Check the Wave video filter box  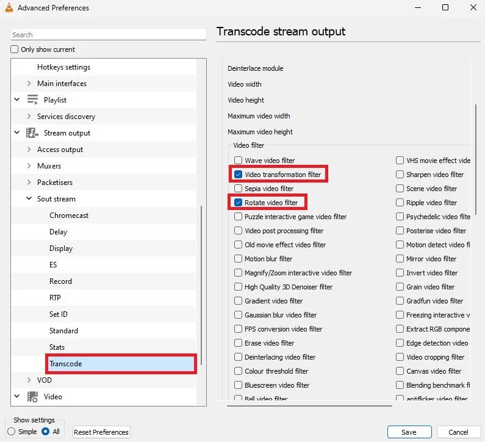point(238,161)
